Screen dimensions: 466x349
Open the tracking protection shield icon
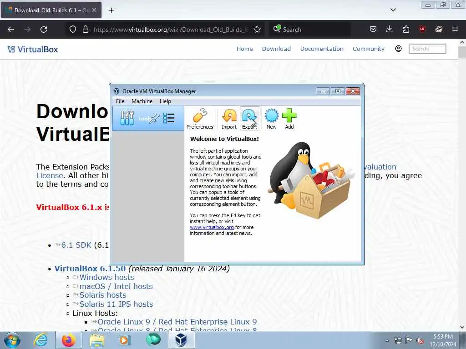pyautogui.click(x=73, y=30)
